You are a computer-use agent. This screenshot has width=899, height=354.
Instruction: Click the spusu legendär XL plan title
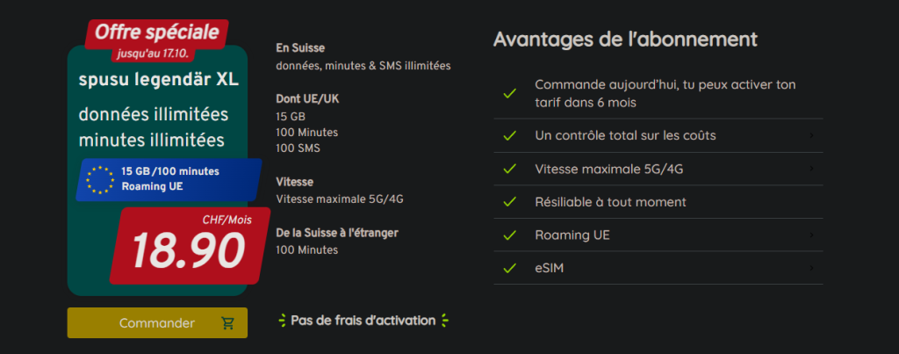tap(158, 81)
